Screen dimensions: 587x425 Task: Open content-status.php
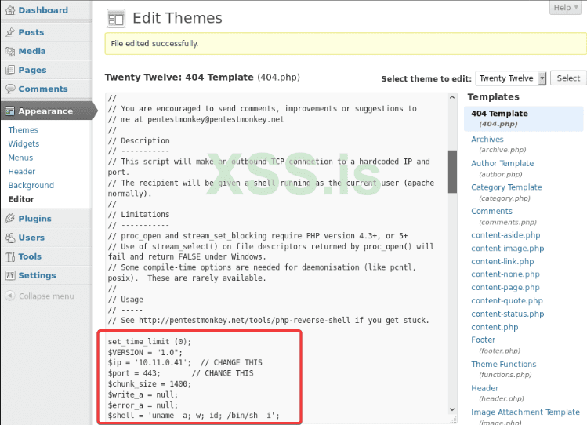coord(508,314)
